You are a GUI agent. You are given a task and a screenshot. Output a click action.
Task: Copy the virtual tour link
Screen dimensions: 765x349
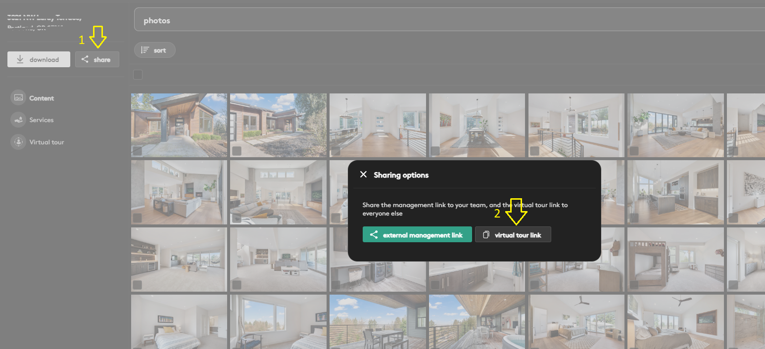[513, 235]
